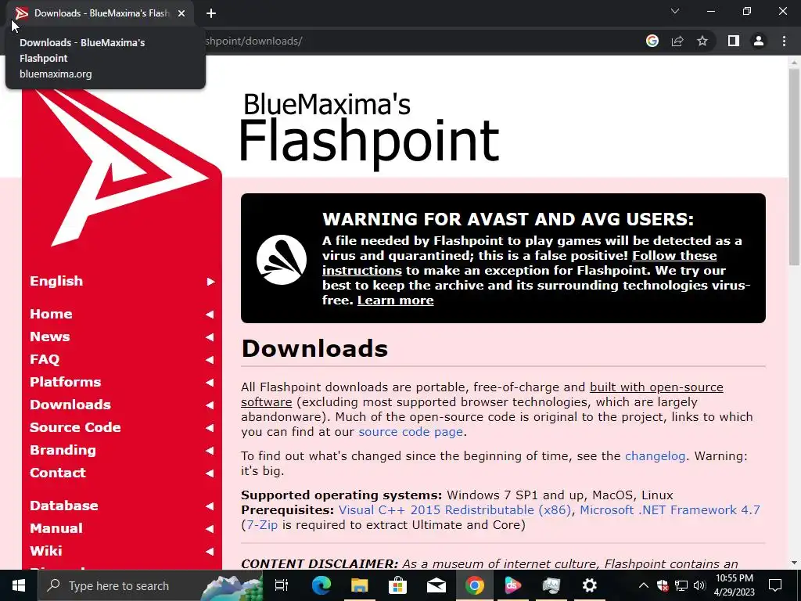Click the Avast logo in warning box
Viewport: 801px width, 601px height.
[x=282, y=260]
